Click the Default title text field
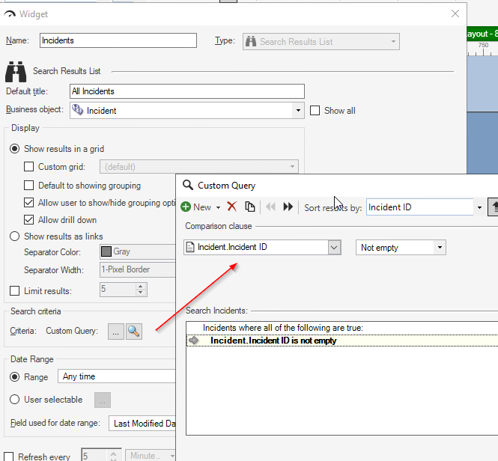This screenshot has height=461, width=498. [187, 91]
